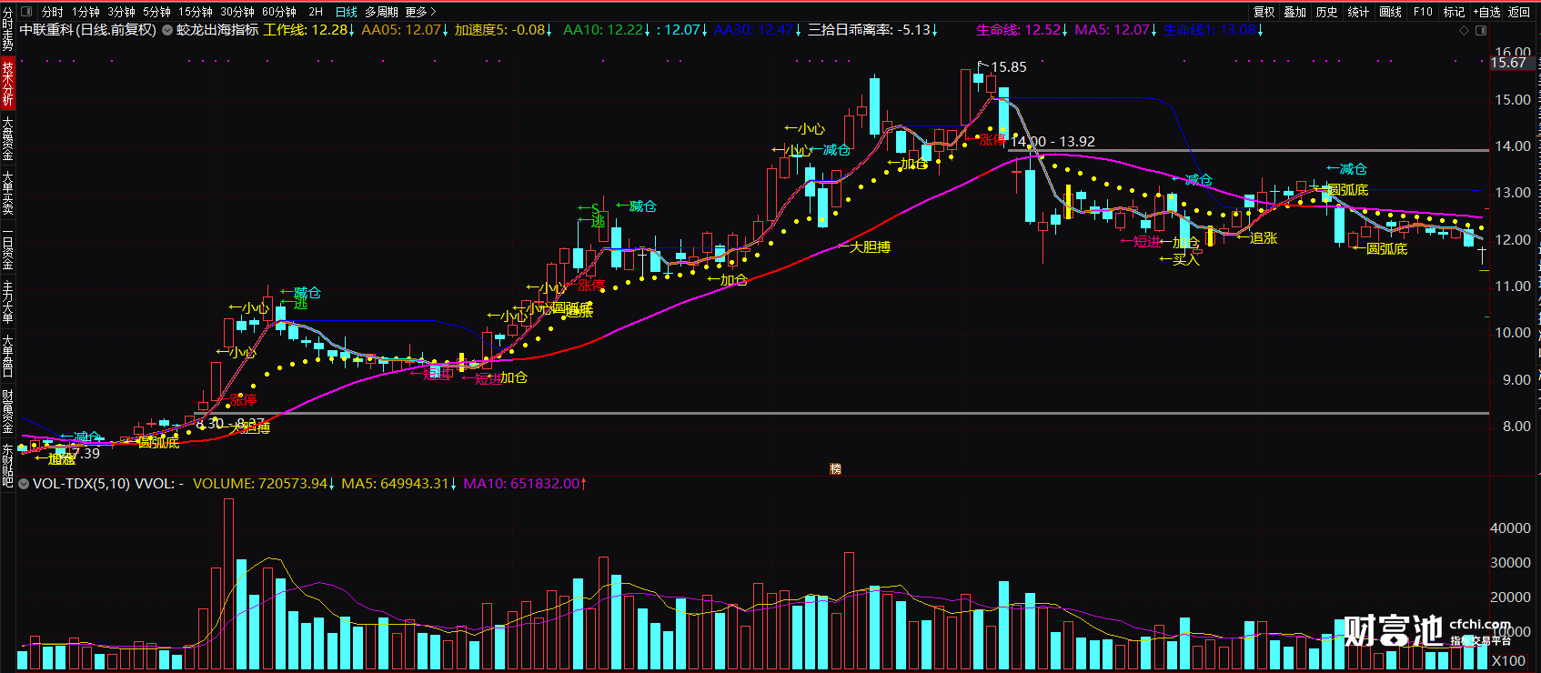
Task: Click the 复权 button
Action: click(1264, 12)
